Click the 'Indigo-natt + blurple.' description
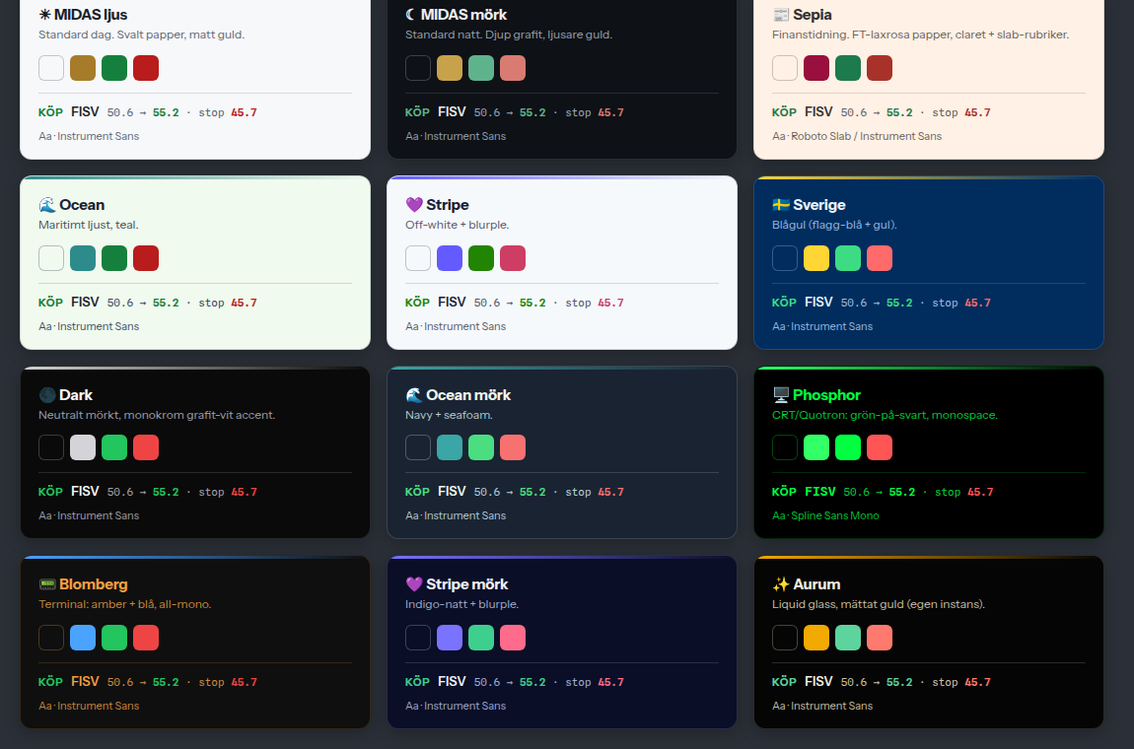The image size is (1134, 749). tap(462, 604)
